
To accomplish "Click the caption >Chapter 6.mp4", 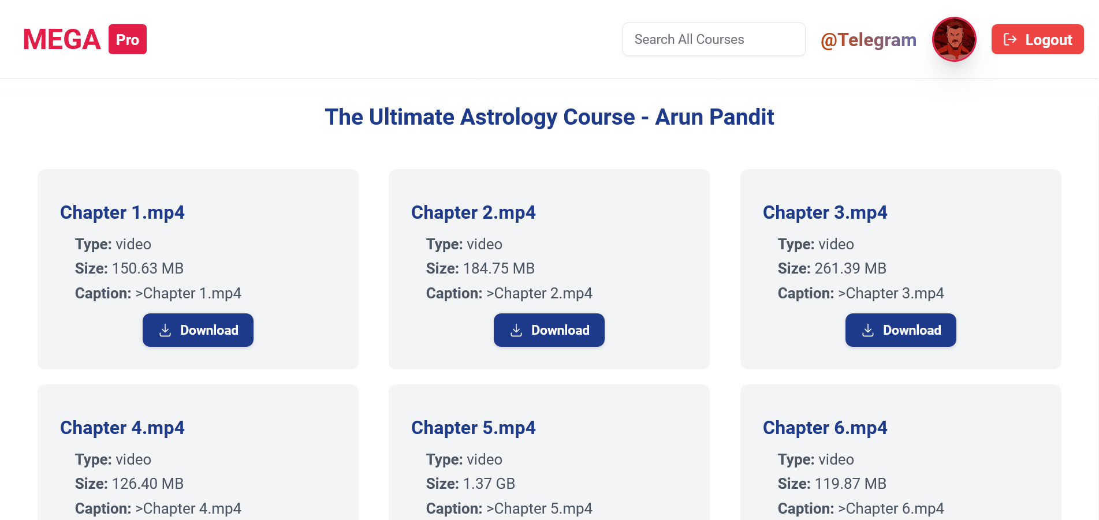I will coord(891,508).
